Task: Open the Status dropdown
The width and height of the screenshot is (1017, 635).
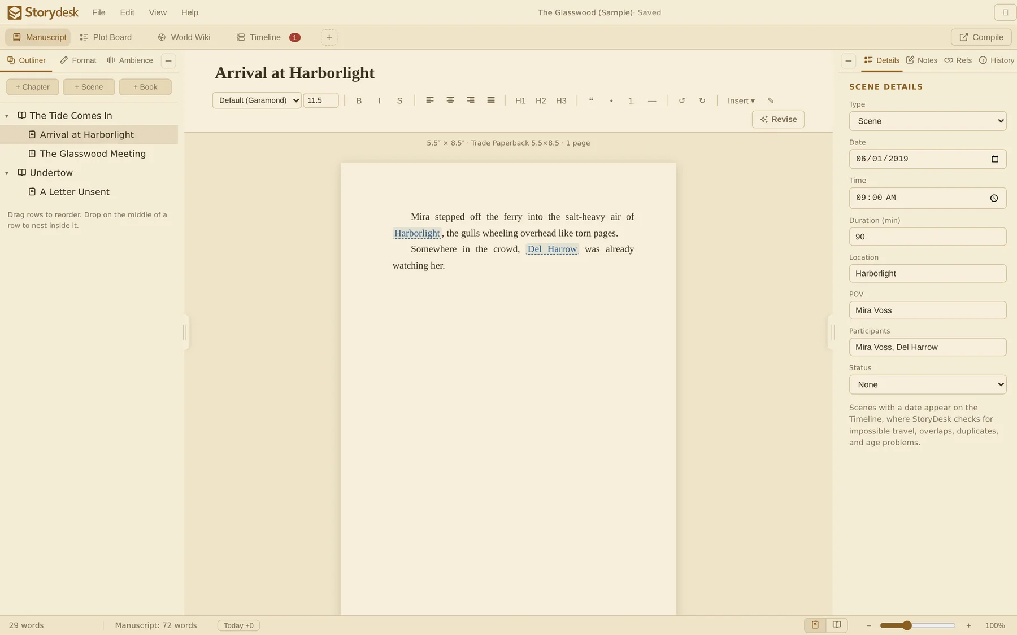Action: coord(928,384)
